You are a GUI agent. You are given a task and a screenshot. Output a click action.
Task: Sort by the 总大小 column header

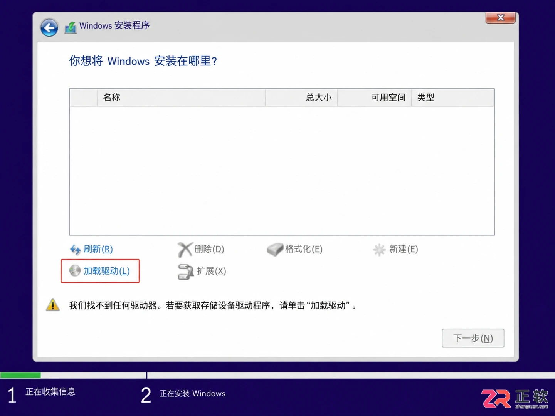pos(301,97)
